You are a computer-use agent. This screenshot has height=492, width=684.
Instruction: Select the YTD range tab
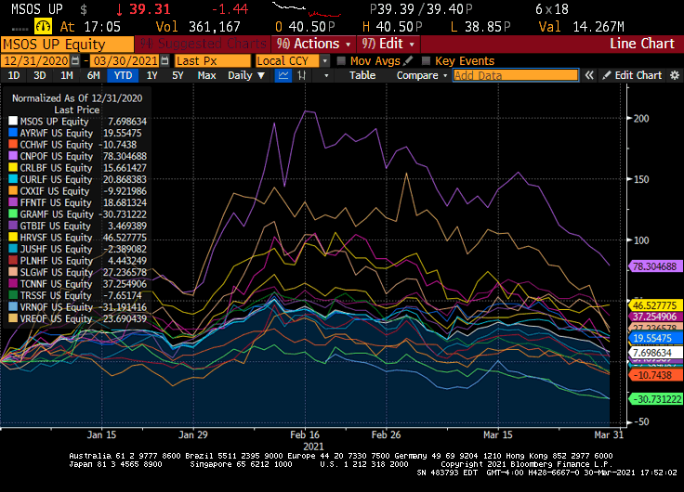pos(123,75)
